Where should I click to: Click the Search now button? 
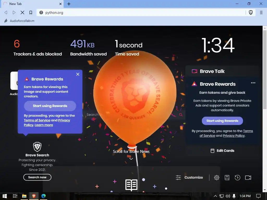[x=37, y=177]
